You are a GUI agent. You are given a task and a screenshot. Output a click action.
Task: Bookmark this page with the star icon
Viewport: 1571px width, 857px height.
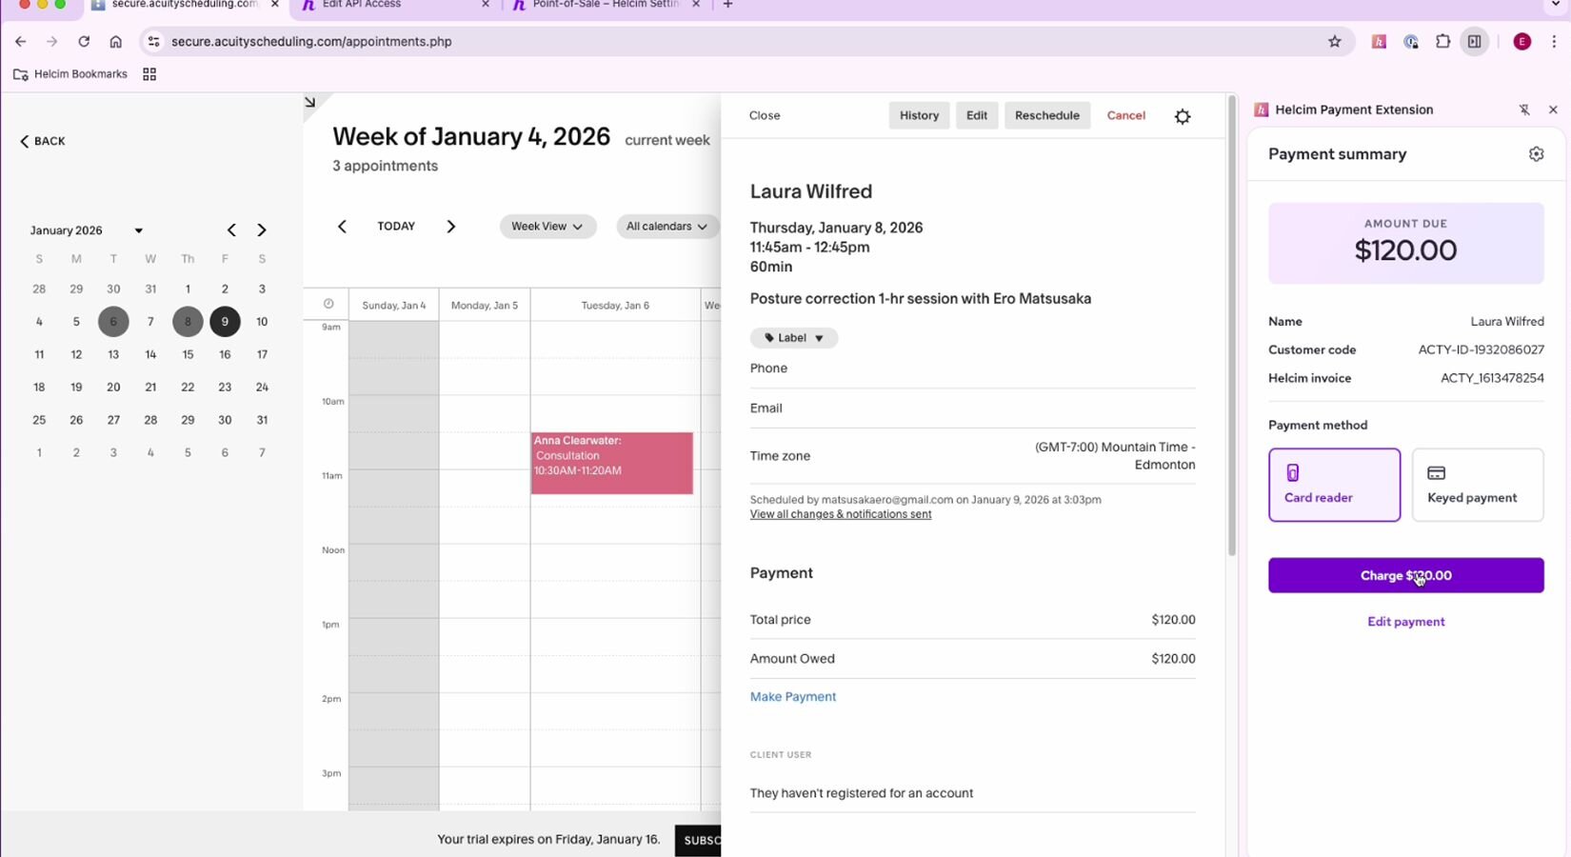[x=1335, y=42]
